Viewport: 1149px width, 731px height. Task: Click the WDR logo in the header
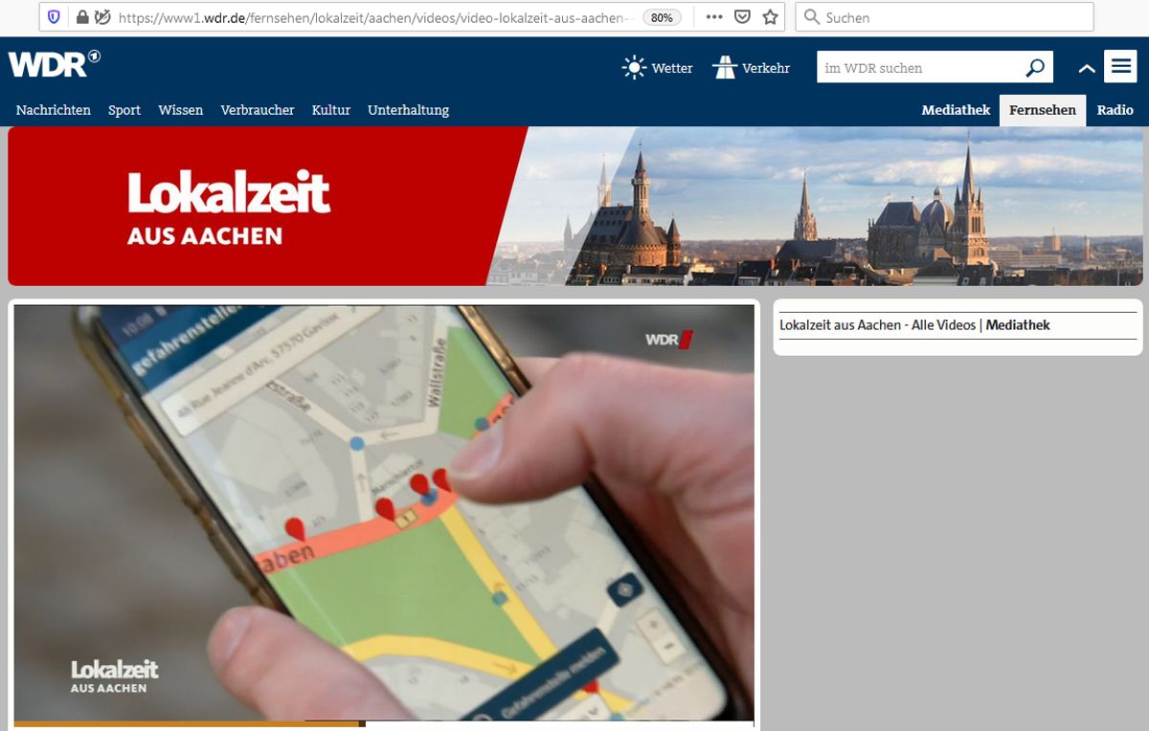click(55, 63)
